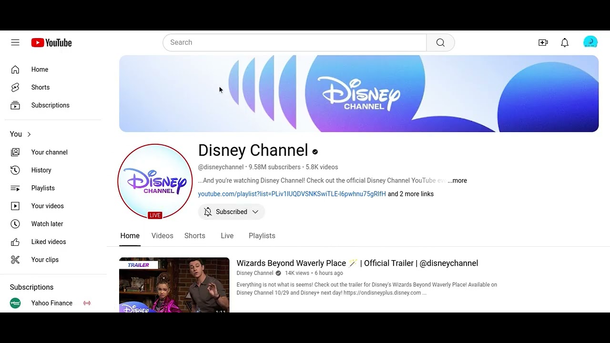Switch to the Playlists channel tab
This screenshot has height=343, width=610.
[x=262, y=236]
